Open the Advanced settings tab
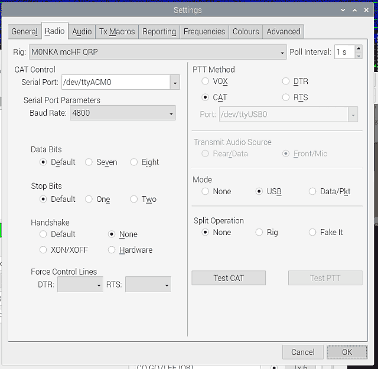The width and height of the screenshot is (378, 369). [283, 31]
